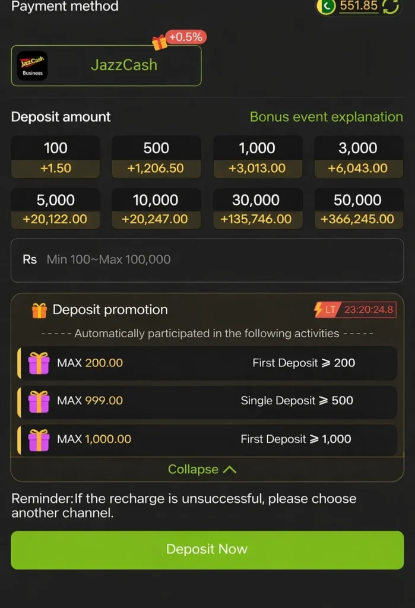
Task: Choose the 5,000 deposit amount
Action: pyautogui.click(x=55, y=209)
